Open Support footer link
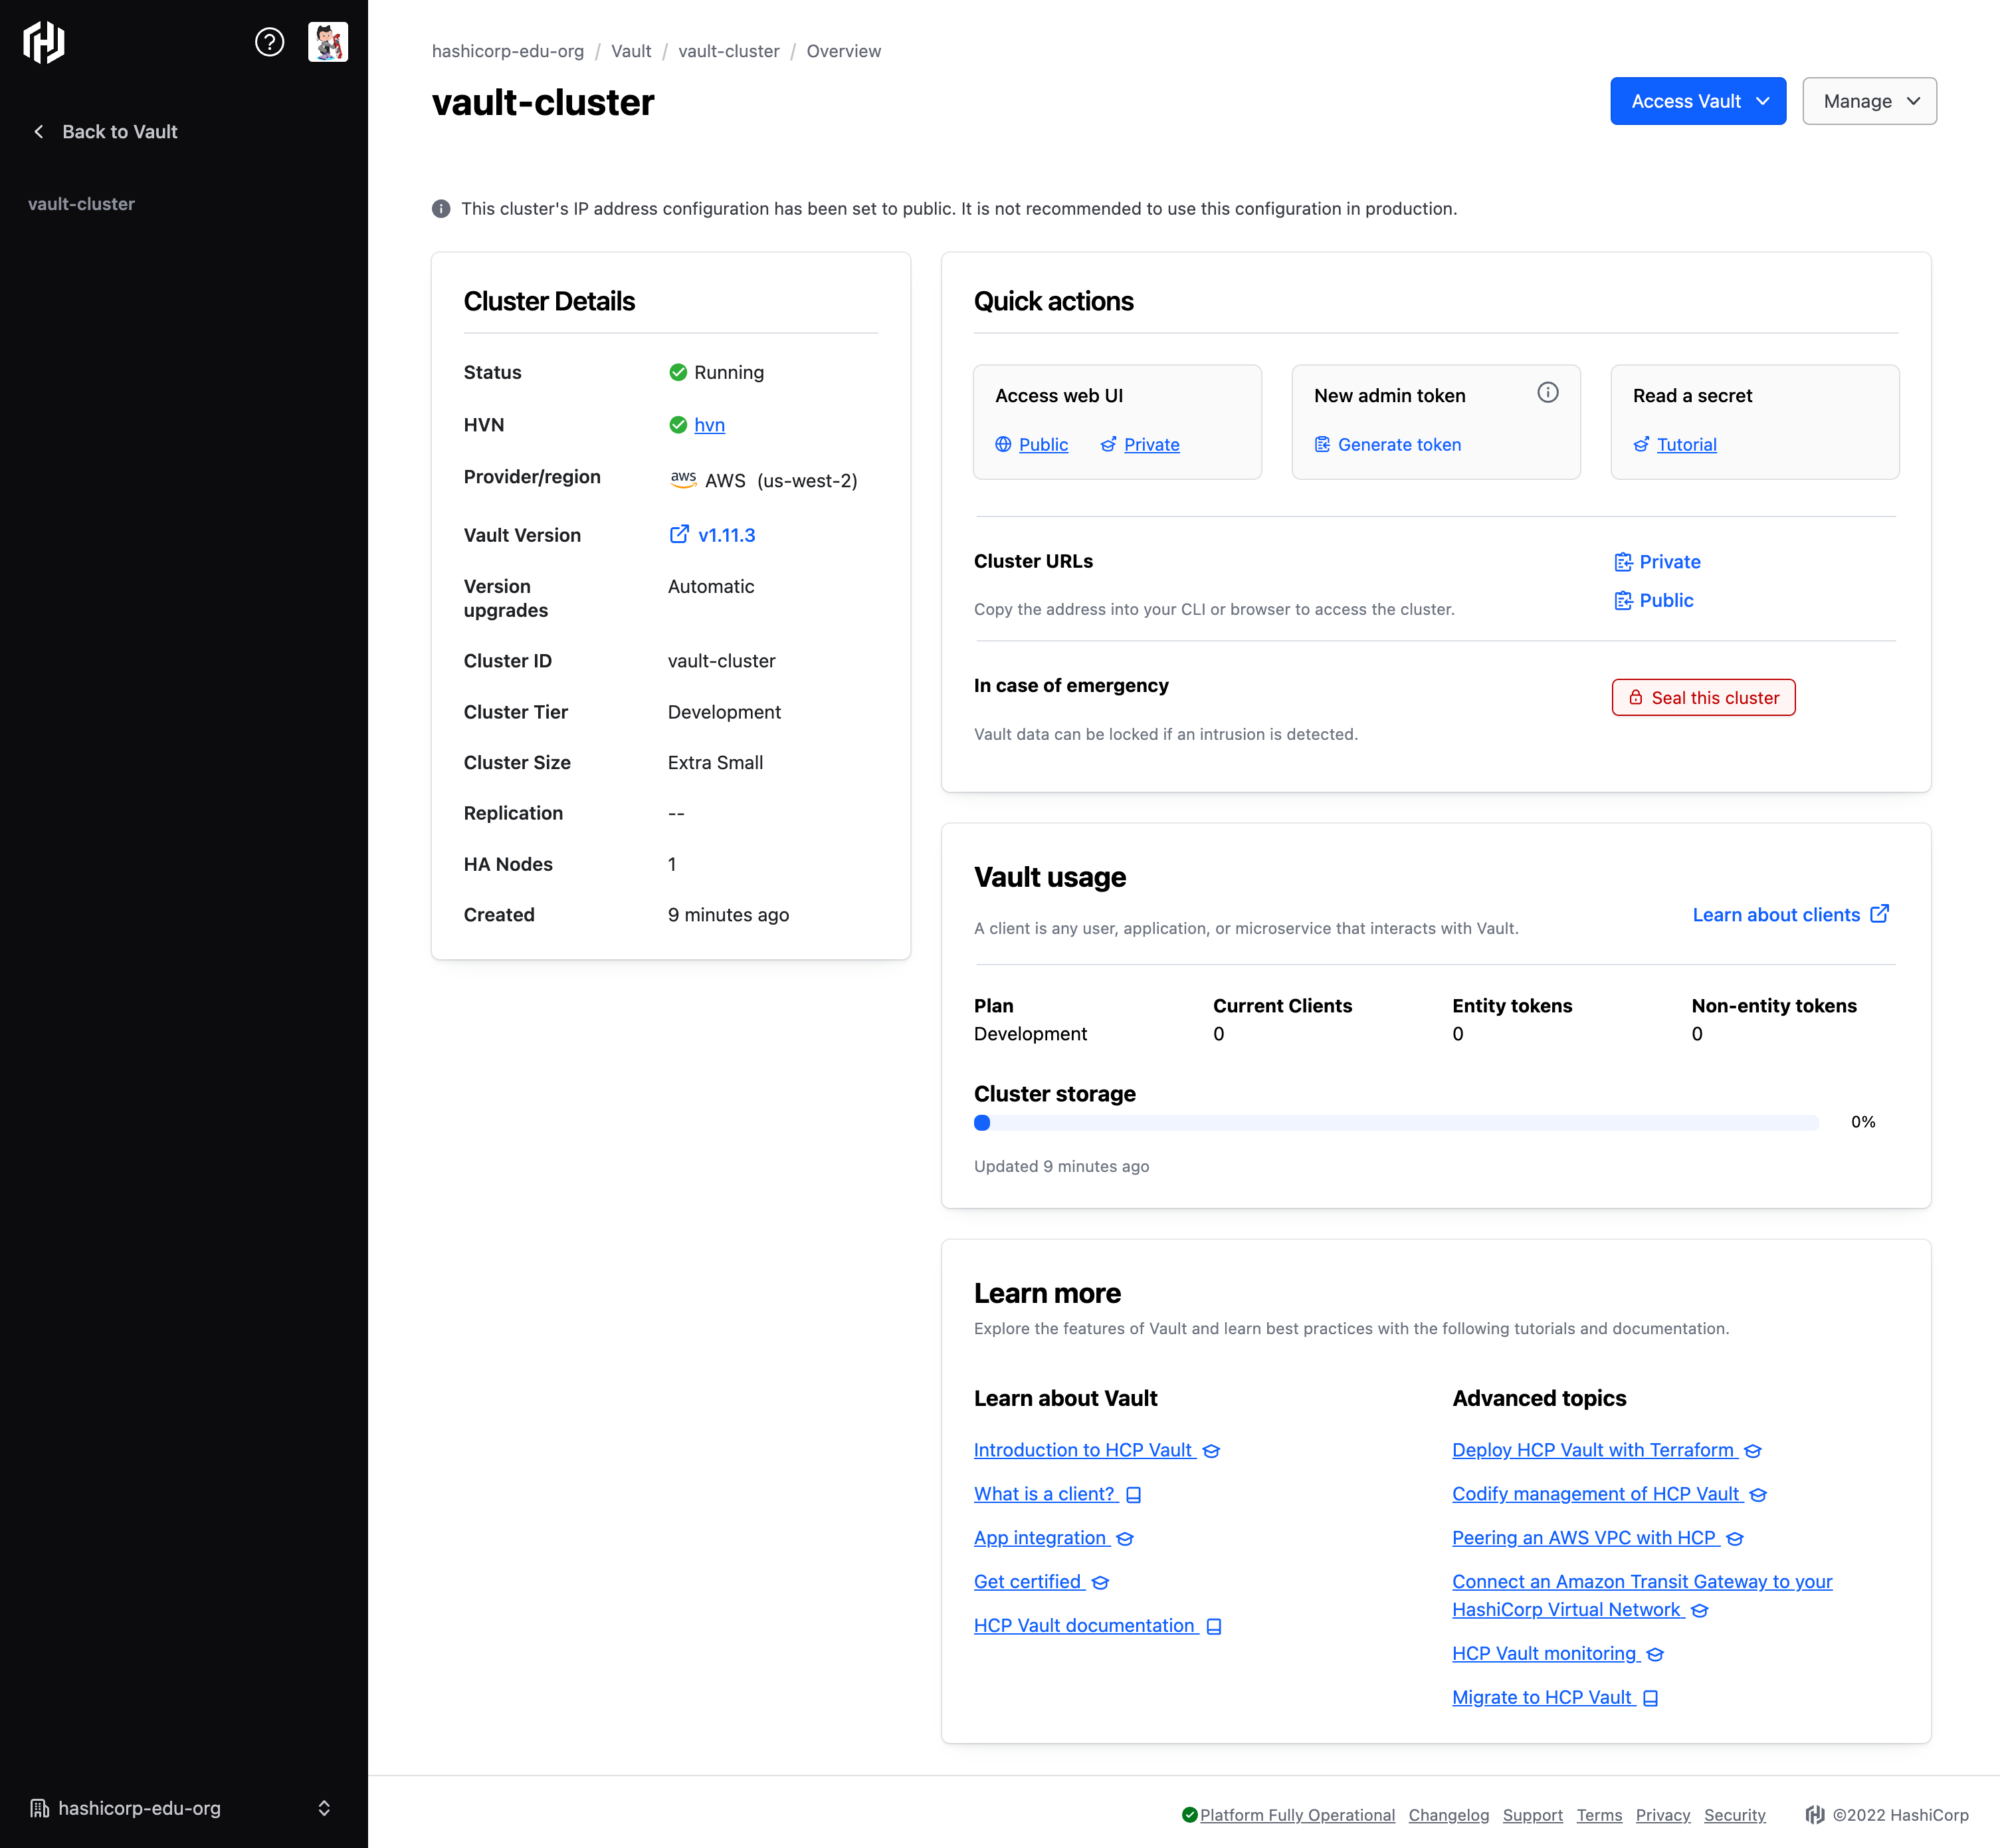Screen dimensions: 2000x1848 click(1532, 1815)
